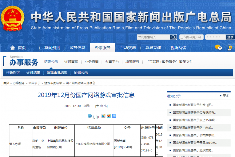This screenshot has width=235, height=157.
Task: Click the 上海晨路信息科技股份有限公司 cell
Action: pyautogui.click(x=60, y=144)
